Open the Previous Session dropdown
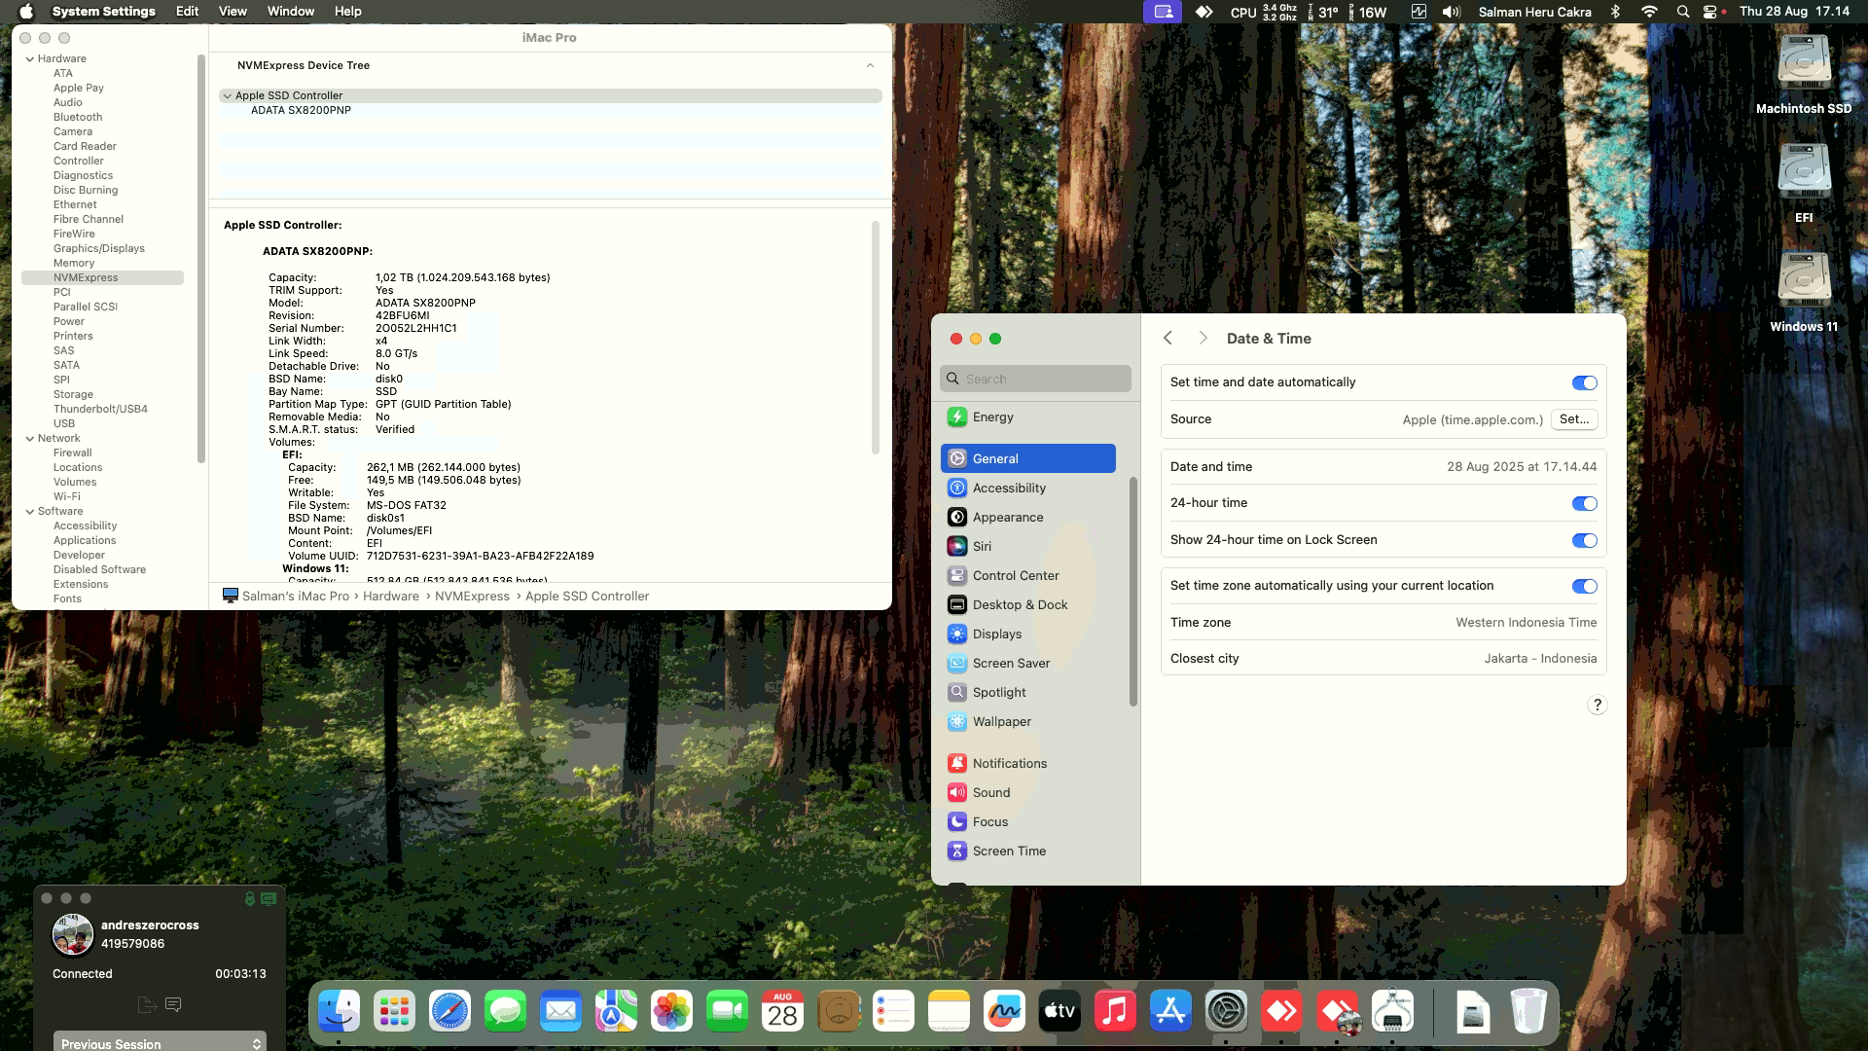 tap(160, 1042)
